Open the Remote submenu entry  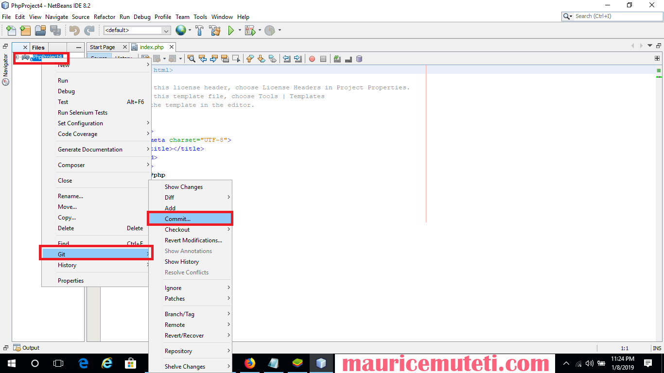point(191,325)
